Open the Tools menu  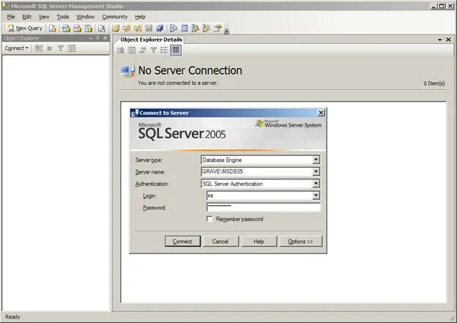coord(63,17)
